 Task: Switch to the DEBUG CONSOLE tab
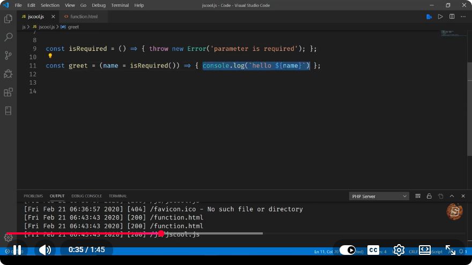coord(86,196)
